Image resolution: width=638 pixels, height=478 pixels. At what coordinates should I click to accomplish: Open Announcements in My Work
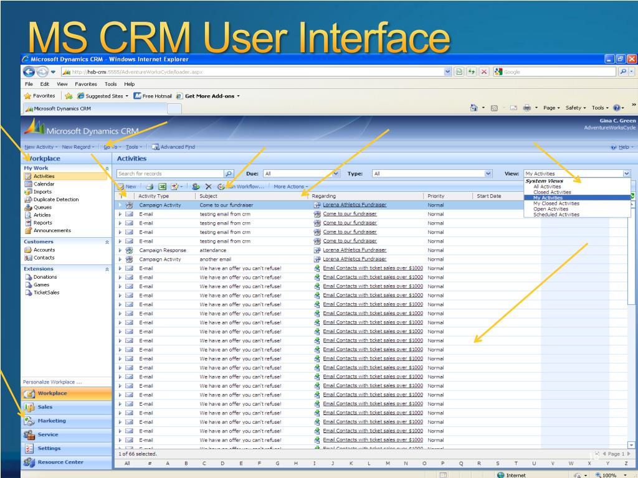pyautogui.click(x=52, y=230)
